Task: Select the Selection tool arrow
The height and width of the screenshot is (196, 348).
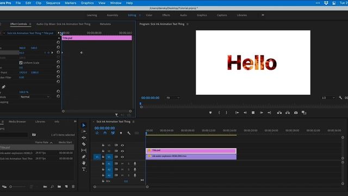Action: [84, 125]
